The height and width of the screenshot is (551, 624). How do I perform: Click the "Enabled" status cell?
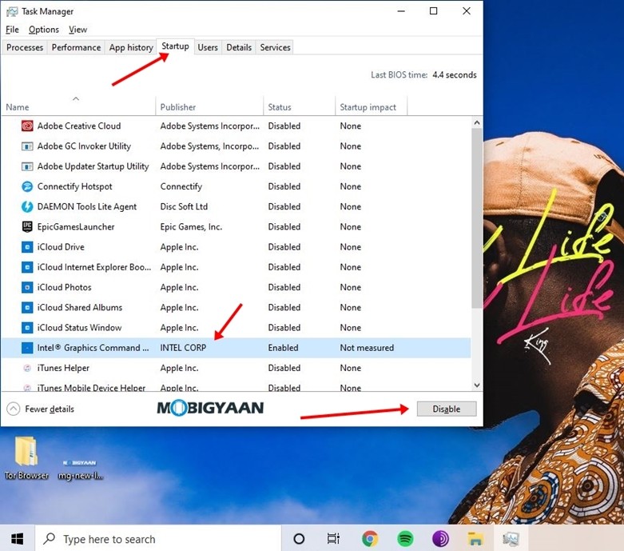pos(283,348)
